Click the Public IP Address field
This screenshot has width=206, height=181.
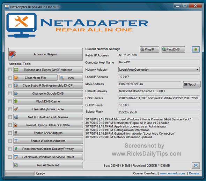click(x=159, y=55)
